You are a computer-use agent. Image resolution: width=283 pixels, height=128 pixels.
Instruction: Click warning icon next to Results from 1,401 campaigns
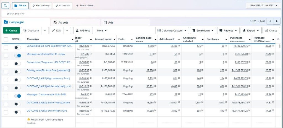click(28, 119)
